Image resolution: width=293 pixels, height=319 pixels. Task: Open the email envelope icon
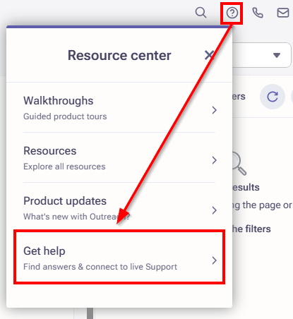tap(283, 13)
